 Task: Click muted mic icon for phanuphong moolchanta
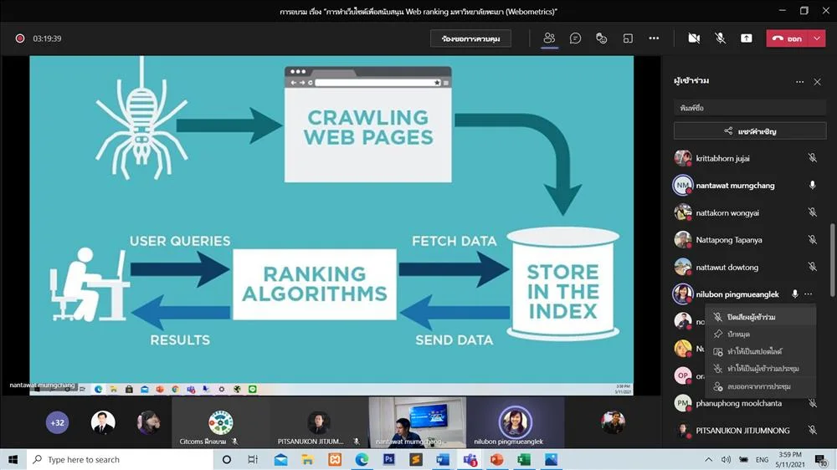(812, 403)
